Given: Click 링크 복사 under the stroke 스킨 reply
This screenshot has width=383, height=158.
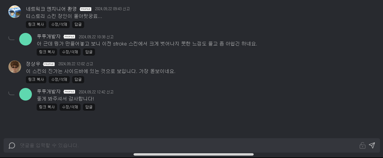Looking at the screenshot, I should (x=47, y=52).
